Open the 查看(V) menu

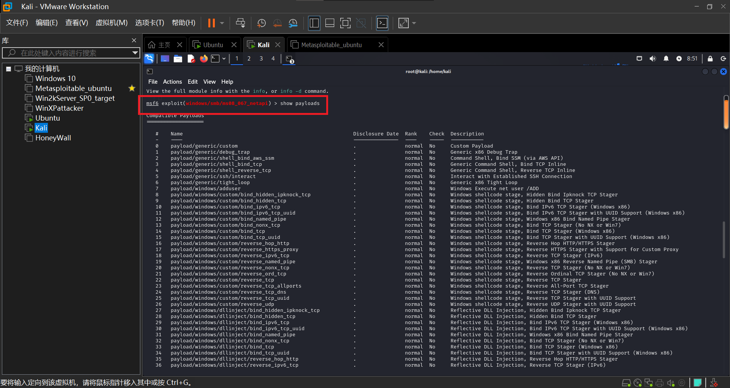coord(77,23)
